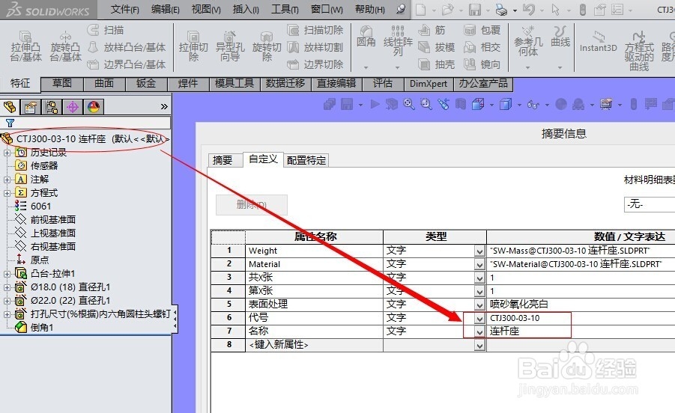Expand the 注解 tree node
The image size is (675, 413).
coord(7,180)
